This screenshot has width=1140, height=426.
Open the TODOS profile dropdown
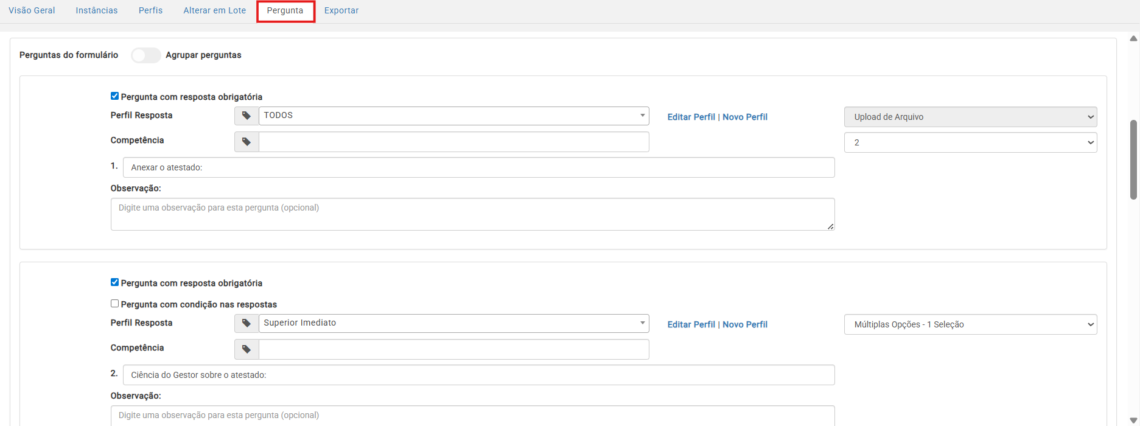(453, 116)
